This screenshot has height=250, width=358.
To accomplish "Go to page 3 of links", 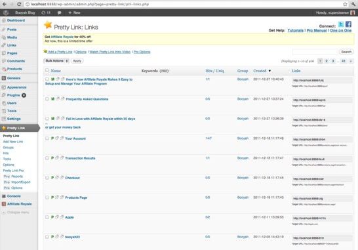I will tap(333, 61).
